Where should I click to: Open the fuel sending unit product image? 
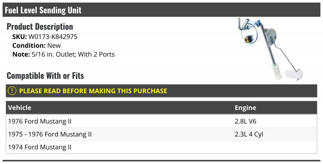[x=270, y=49]
